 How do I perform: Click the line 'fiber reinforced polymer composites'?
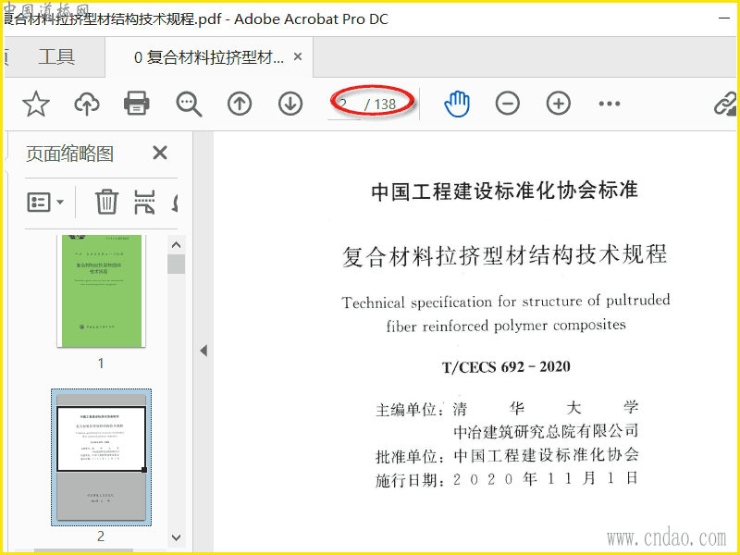506,326
